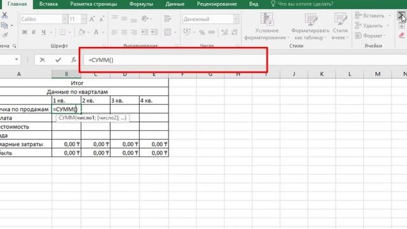Align cell contents to vertical middle
The image size is (407, 229).
coord(125,18)
